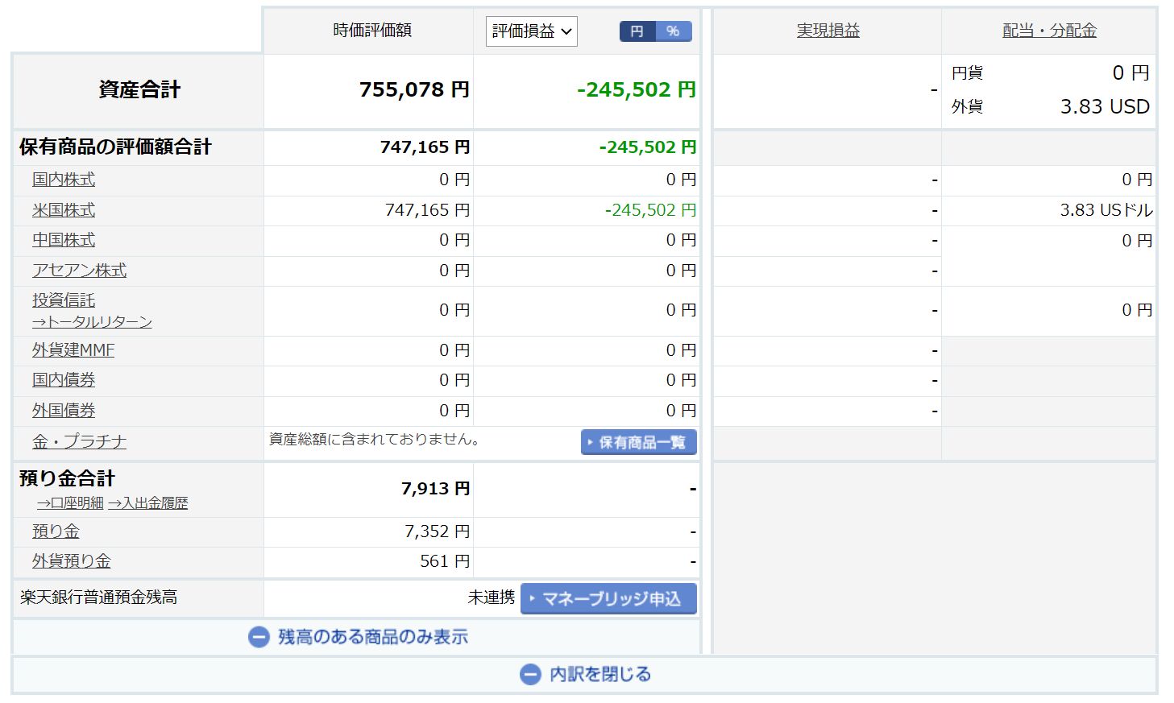Image resolution: width=1174 pixels, height=703 pixels.
Task: Collapse breakdown with 内訳を閉じる minus icon
Action: 530,674
